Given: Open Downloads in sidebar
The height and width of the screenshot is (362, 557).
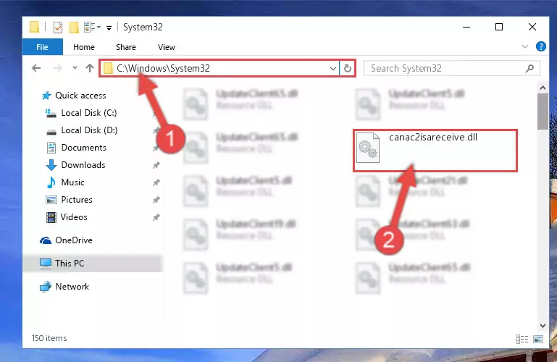Looking at the screenshot, I should click(83, 165).
